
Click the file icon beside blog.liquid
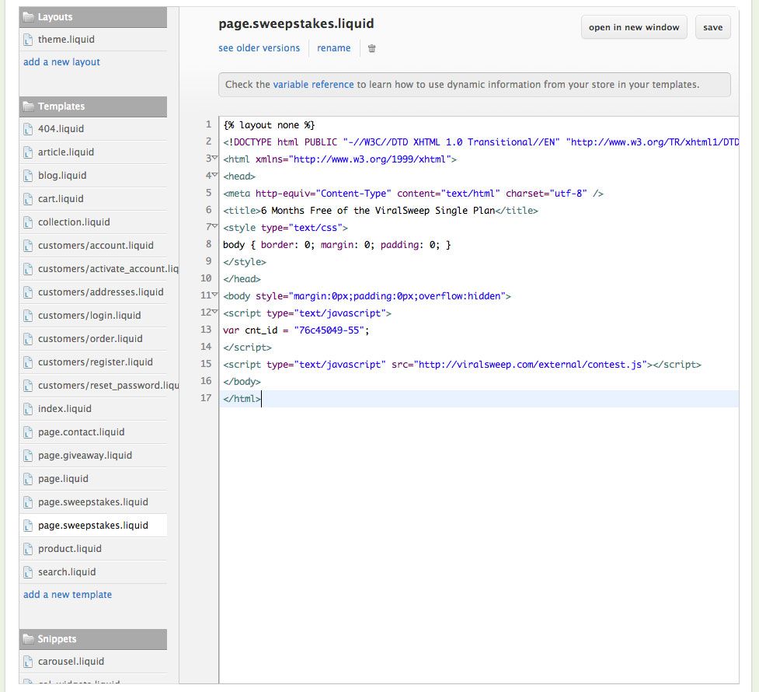point(28,176)
